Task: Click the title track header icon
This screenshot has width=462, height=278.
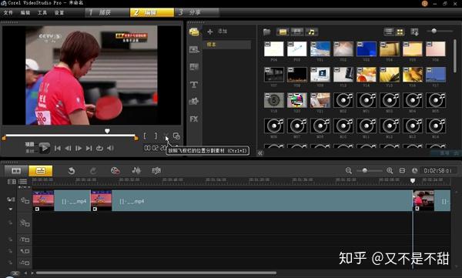Action: [x=25, y=239]
